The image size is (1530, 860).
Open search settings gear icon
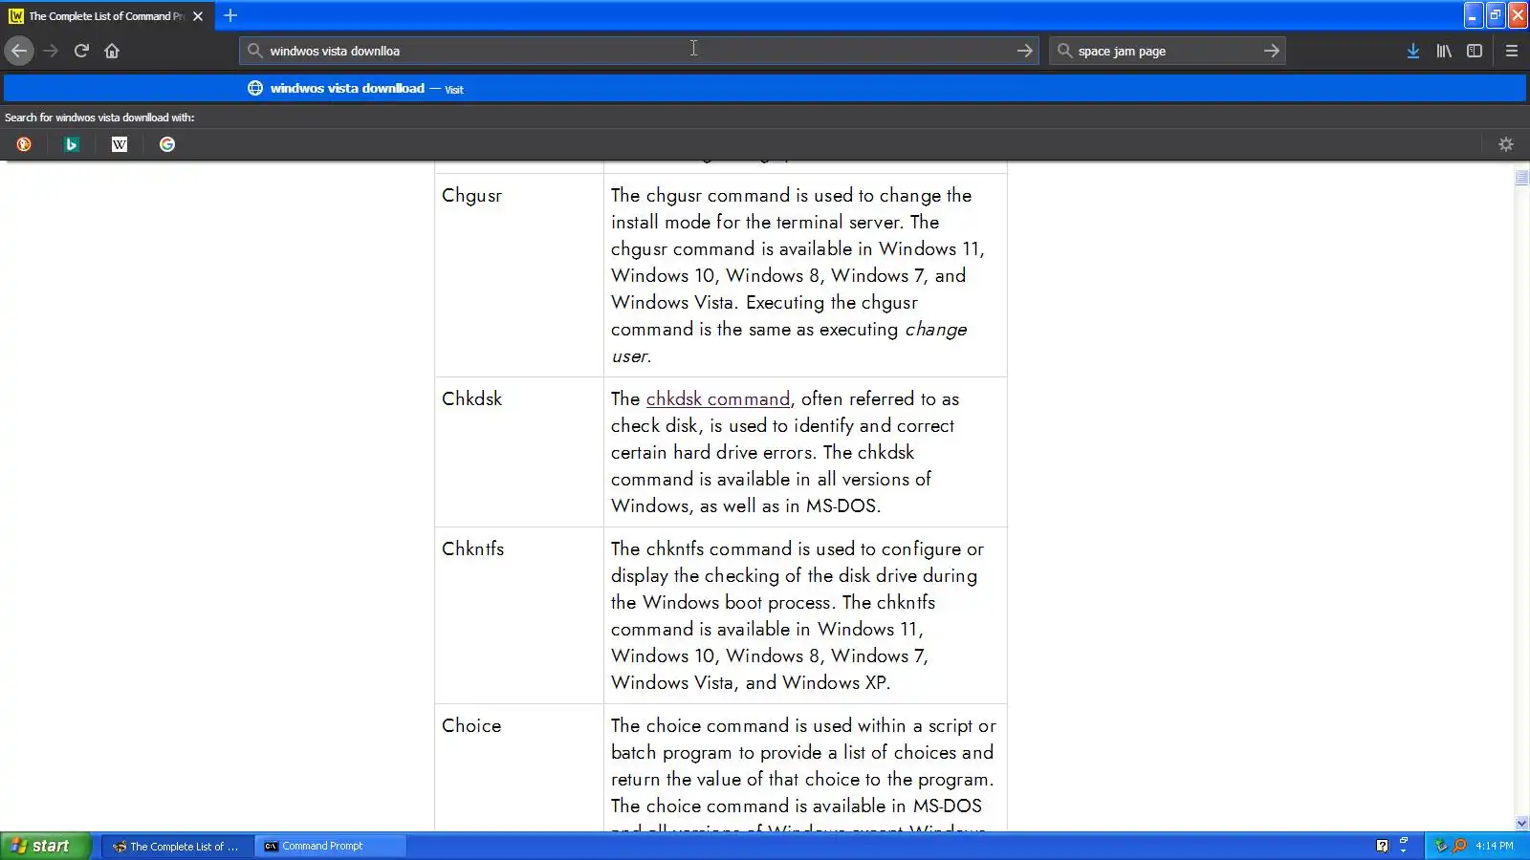click(1506, 144)
